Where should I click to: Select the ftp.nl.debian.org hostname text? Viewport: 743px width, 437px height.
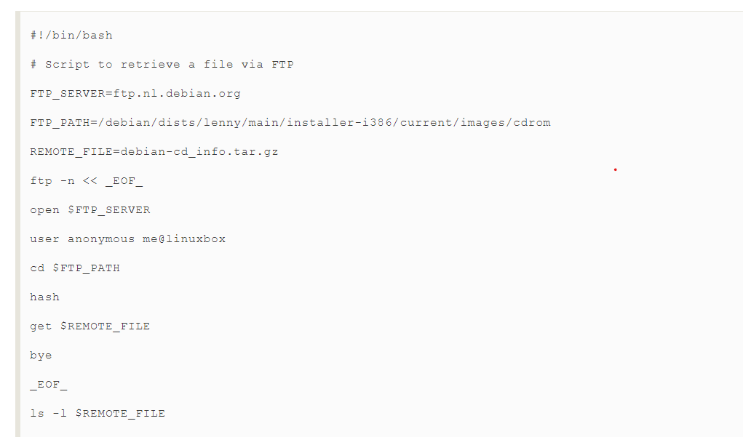177,93
